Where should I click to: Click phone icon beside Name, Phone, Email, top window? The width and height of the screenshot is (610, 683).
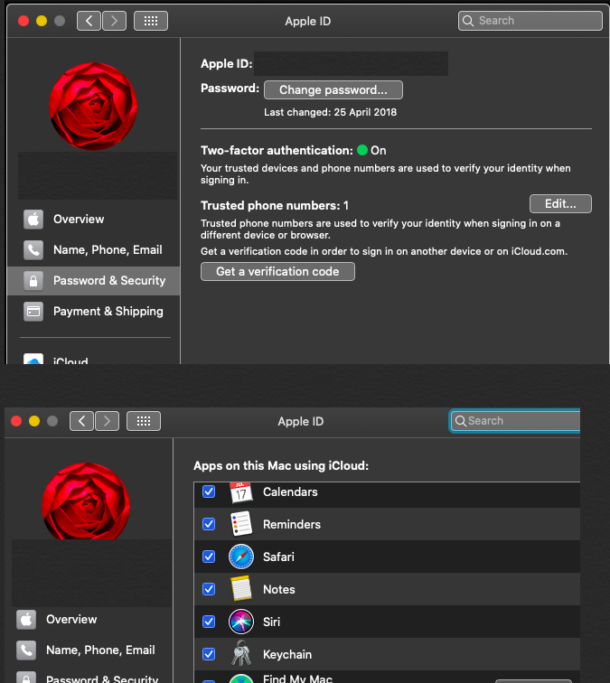coord(33,250)
